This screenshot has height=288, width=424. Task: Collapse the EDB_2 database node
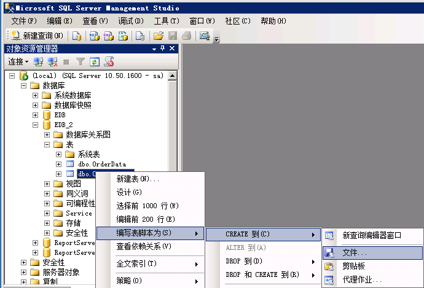pos(35,125)
